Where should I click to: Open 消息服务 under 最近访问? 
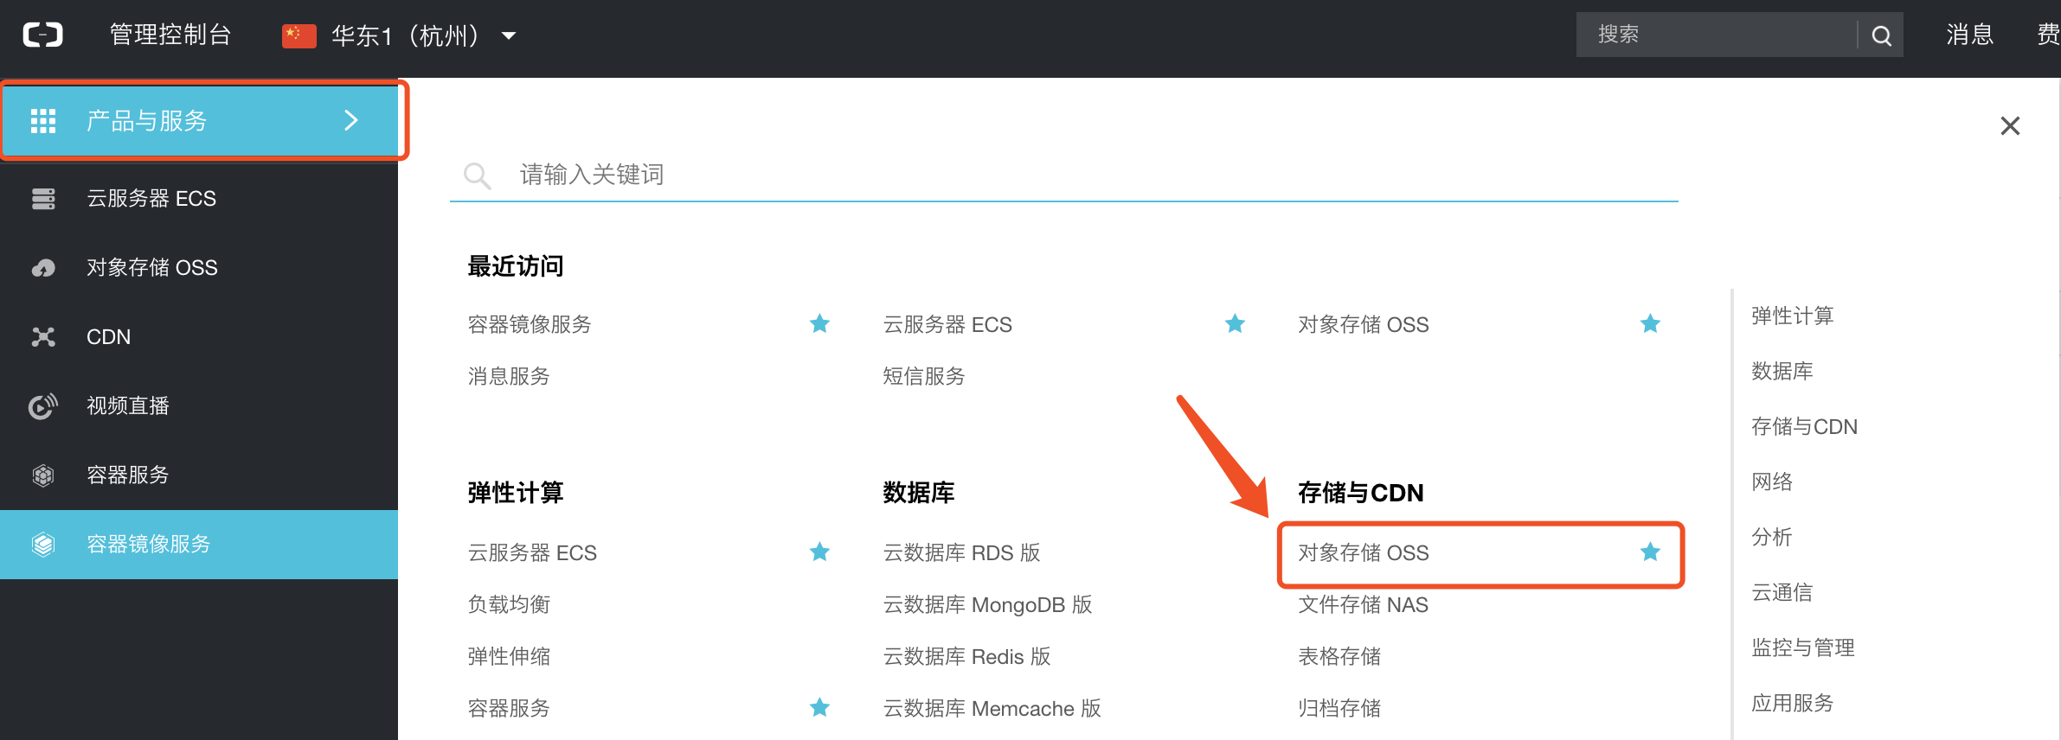pyautogui.click(x=509, y=376)
